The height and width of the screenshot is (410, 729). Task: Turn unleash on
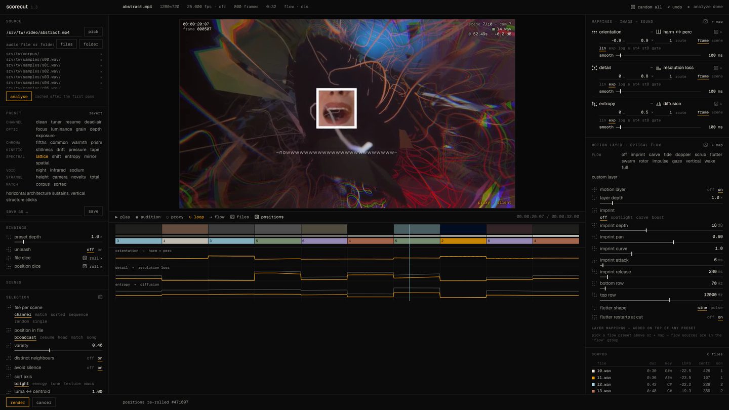coord(100,250)
